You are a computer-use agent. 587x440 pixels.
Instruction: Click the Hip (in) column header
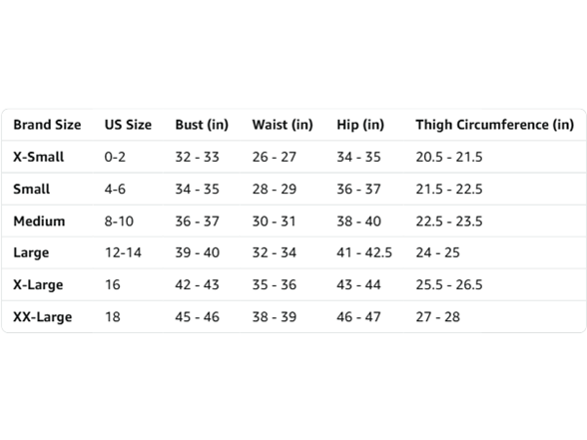tap(360, 125)
